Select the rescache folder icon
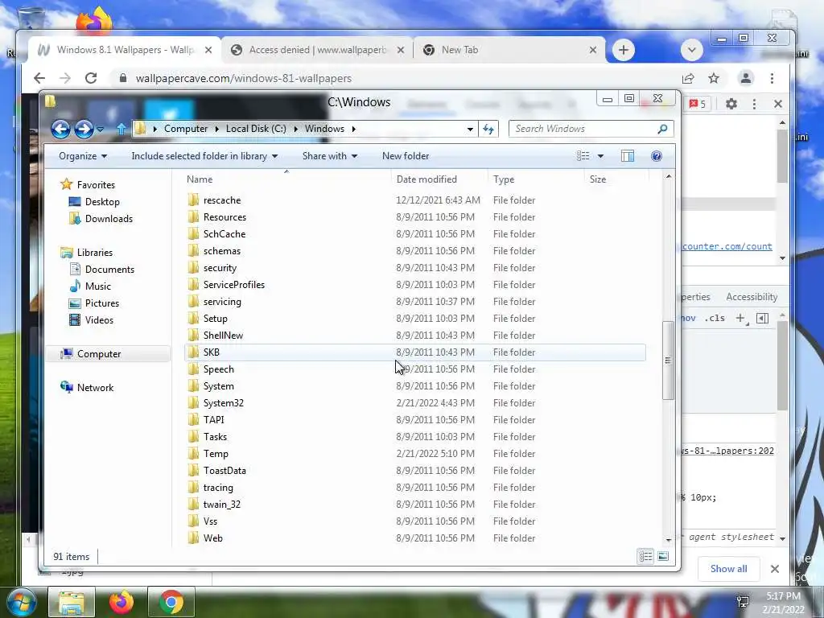The image size is (824, 618). point(193,200)
